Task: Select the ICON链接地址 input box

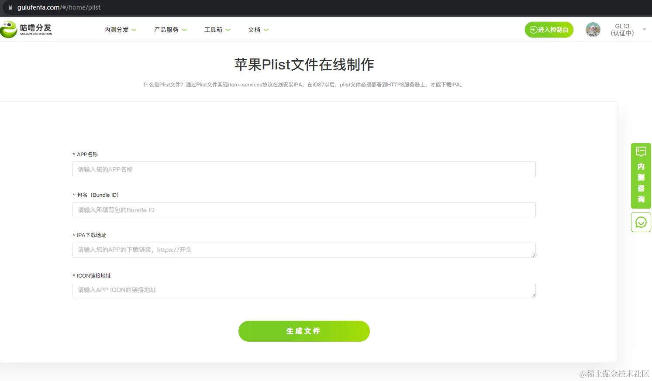Action: click(x=304, y=290)
